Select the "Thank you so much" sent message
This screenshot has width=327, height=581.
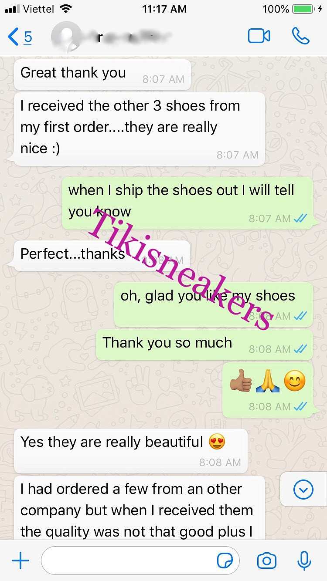pos(204,345)
